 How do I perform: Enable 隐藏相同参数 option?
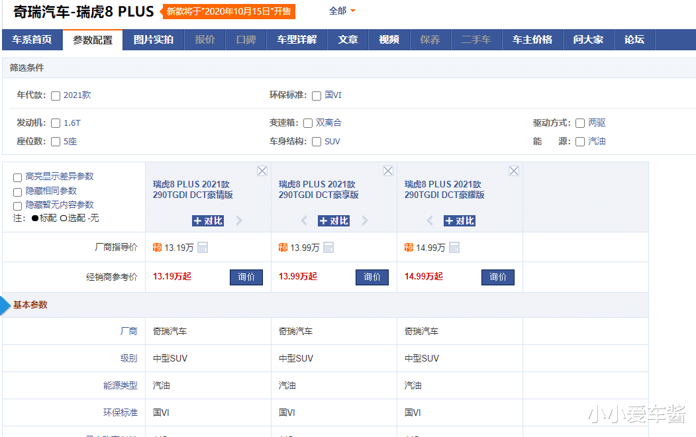click(18, 192)
